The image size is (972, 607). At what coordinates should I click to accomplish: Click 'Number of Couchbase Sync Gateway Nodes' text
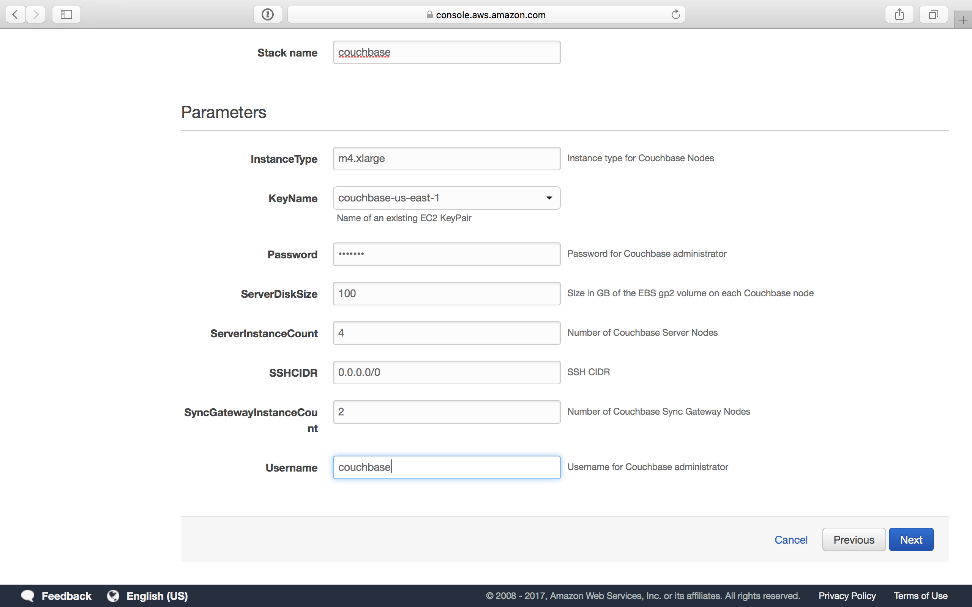pyautogui.click(x=659, y=412)
